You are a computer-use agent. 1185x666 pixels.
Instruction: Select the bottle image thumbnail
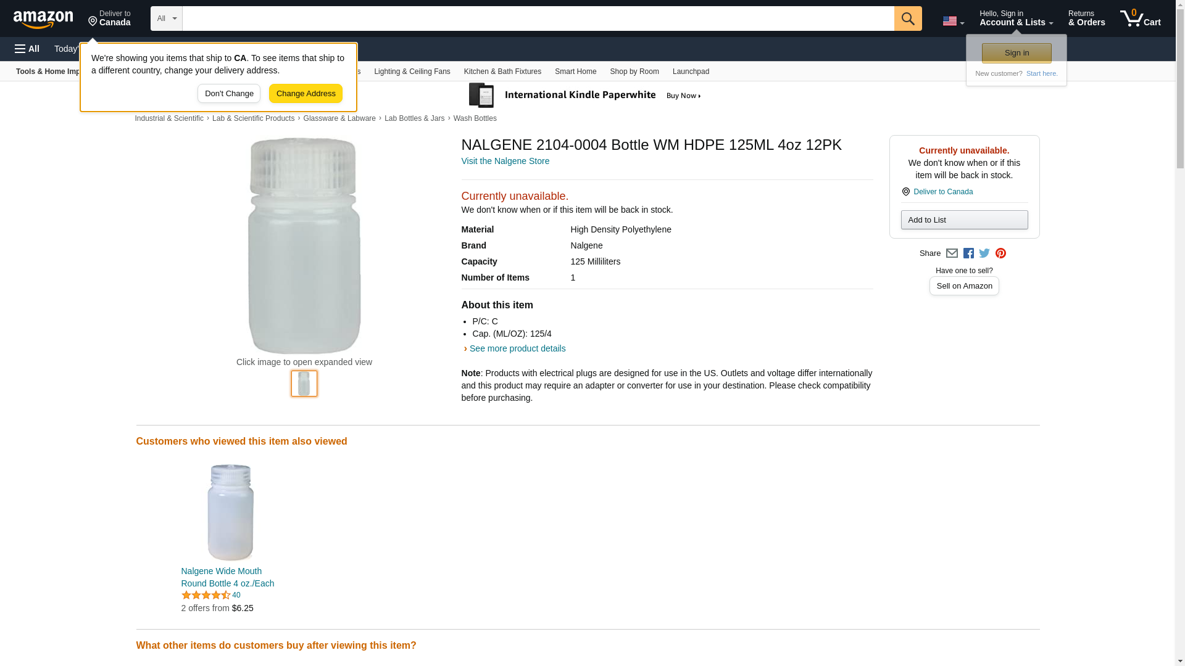(304, 384)
